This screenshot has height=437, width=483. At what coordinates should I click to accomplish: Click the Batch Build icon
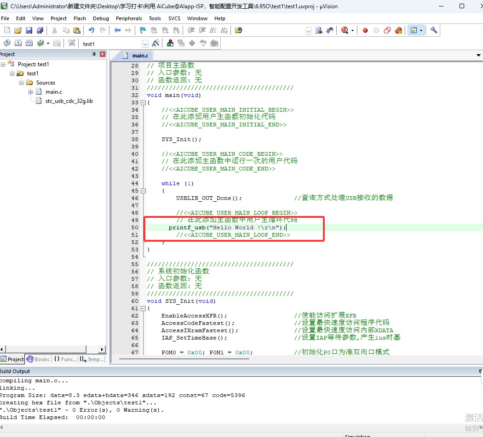(x=40, y=43)
